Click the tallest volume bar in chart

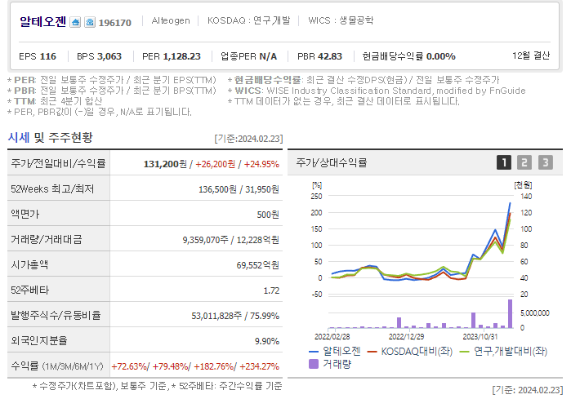coord(510,314)
